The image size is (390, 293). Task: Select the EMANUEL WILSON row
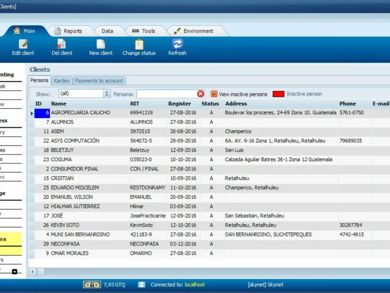pos(209,197)
